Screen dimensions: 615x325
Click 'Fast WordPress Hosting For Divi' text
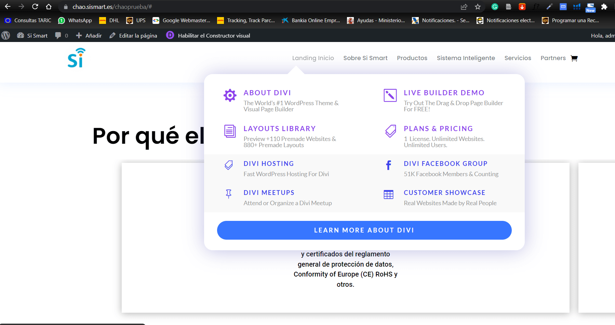point(286,174)
